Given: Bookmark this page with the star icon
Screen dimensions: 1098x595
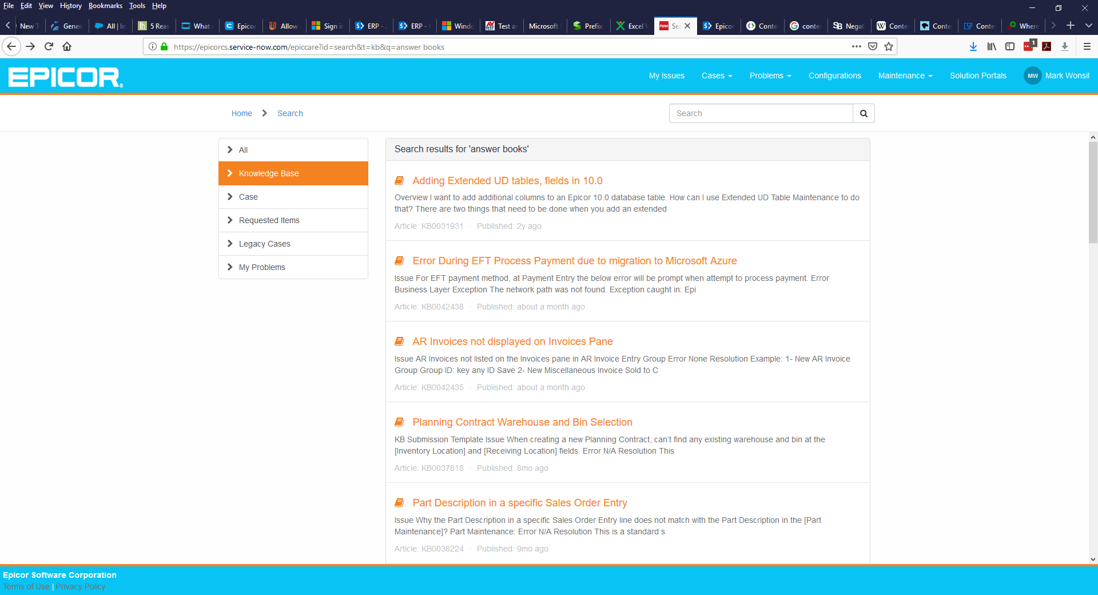Looking at the screenshot, I should pos(889,46).
